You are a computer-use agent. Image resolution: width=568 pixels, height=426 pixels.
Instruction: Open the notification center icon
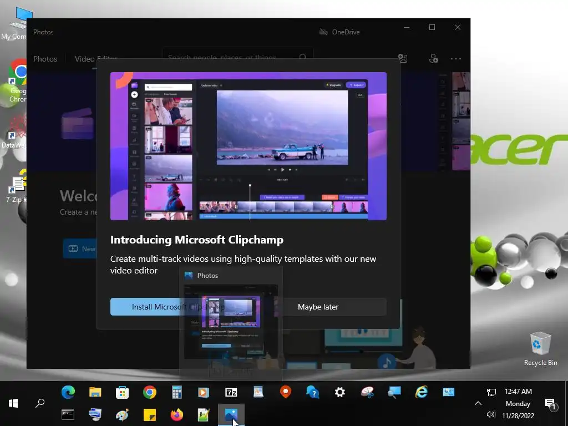(550, 404)
